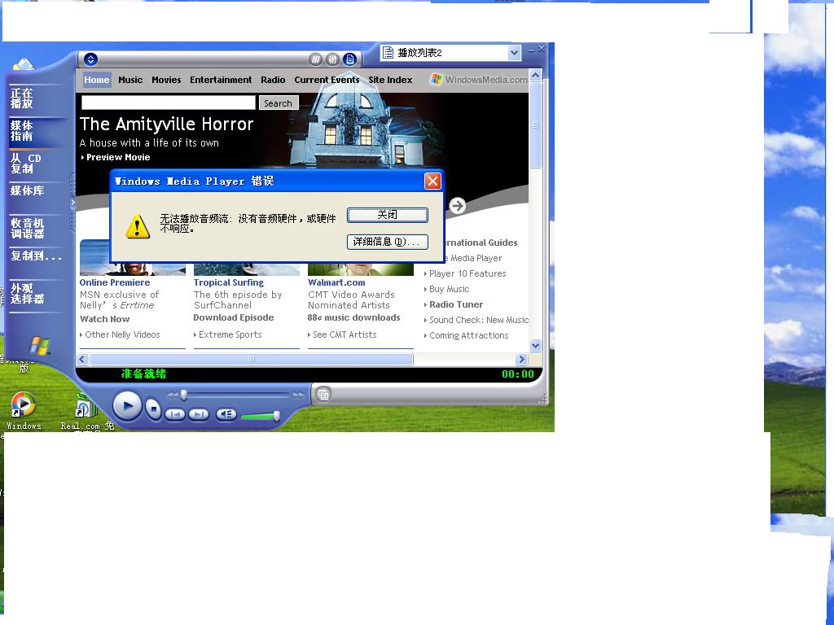The width and height of the screenshot is (834, 625).
Task: Open the Current Events tab
Action: [x=327, y=80]
